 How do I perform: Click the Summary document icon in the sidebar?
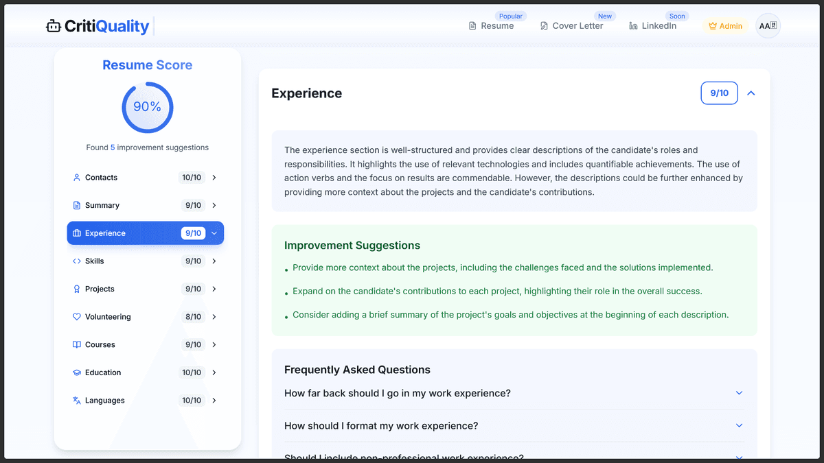coord(77,205)
